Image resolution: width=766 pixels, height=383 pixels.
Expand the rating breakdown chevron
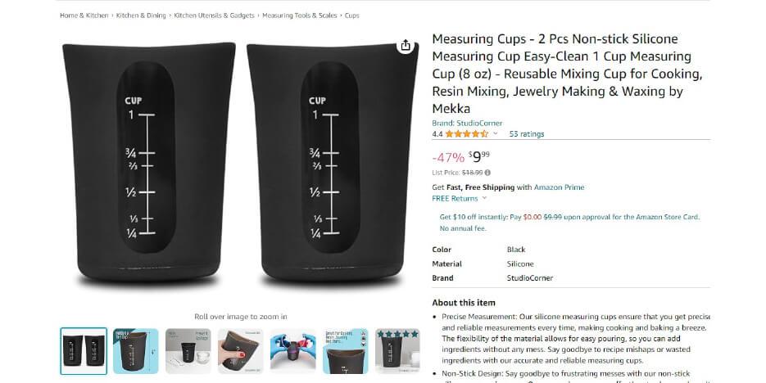coord(496,133)
